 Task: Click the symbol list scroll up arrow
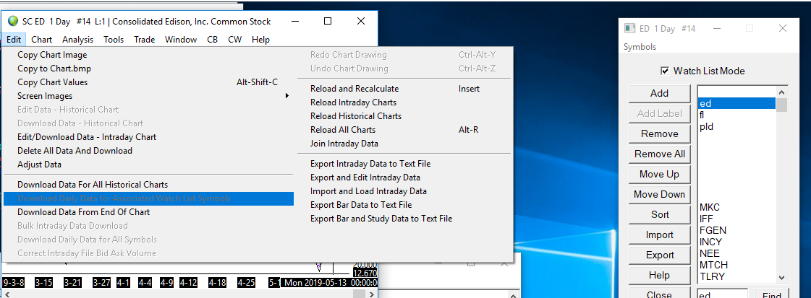coord(781,92)
